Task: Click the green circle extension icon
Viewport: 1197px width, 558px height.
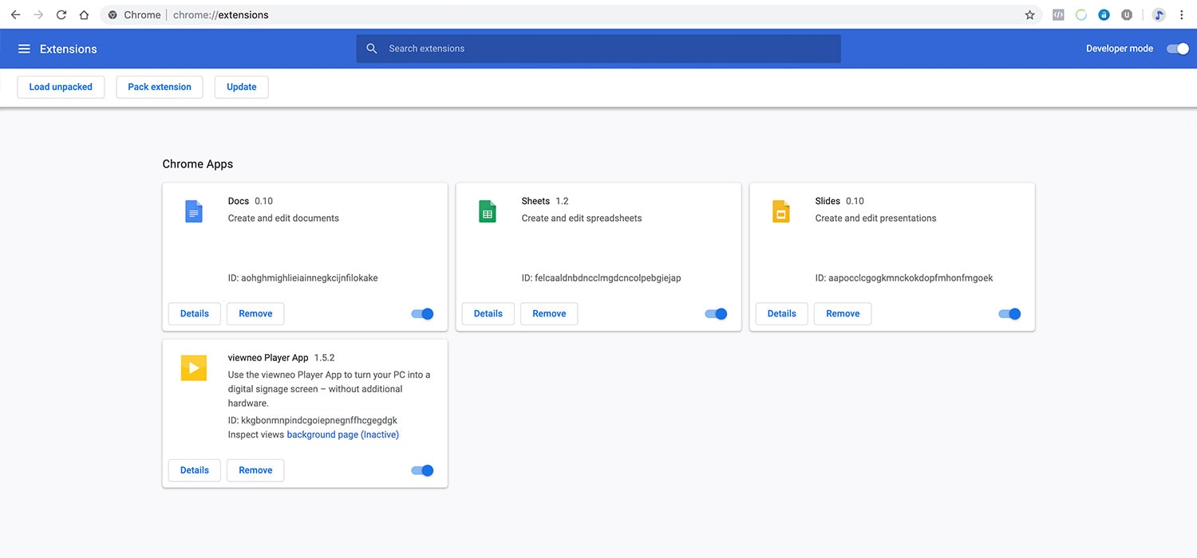Action: click(1081, 14)
